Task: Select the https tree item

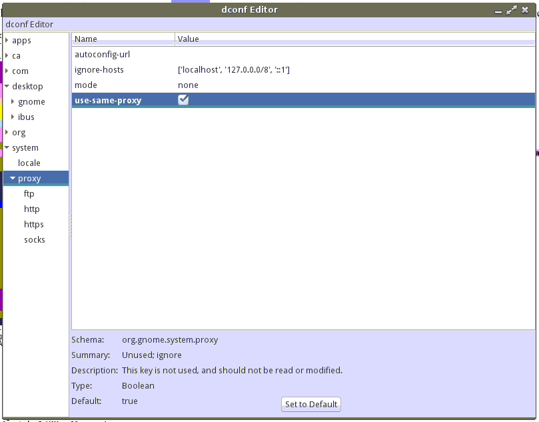Action: pos(34,225)
